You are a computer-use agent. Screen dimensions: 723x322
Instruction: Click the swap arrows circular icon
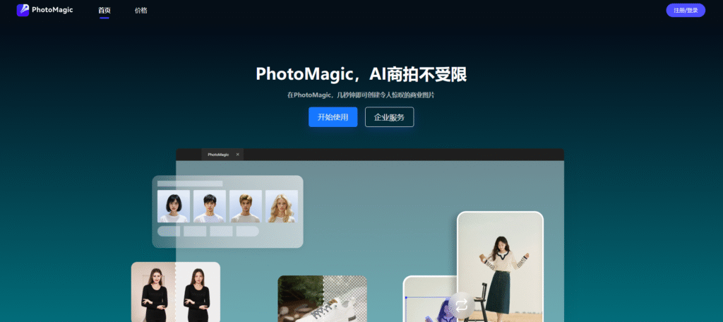tap(462, 305)
